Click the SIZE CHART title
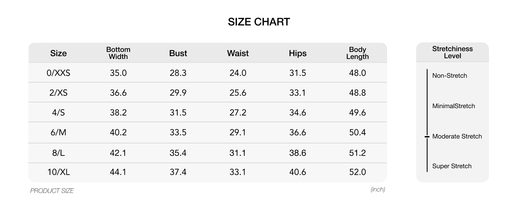Viewport: 518px width, 212px height. pyautogui.click(x=259, y=22)
